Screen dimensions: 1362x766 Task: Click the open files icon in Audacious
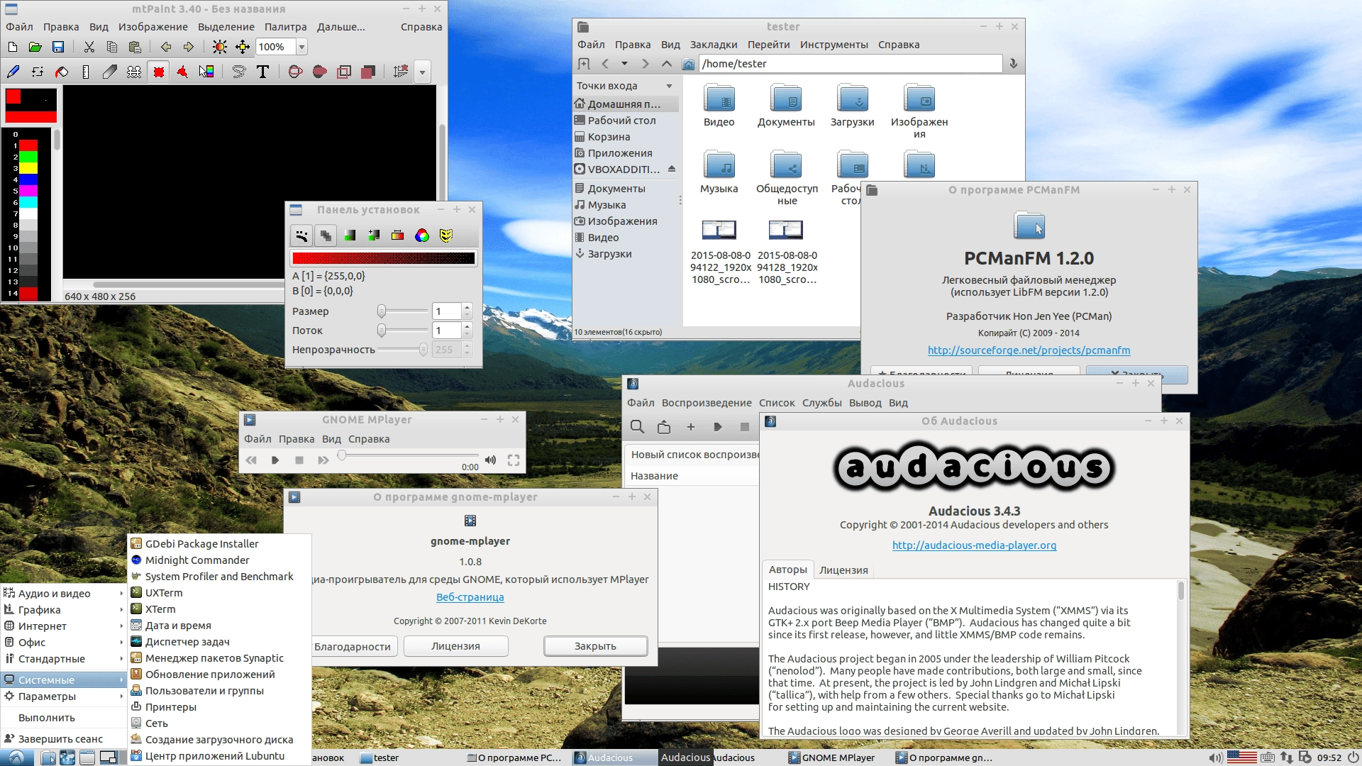tap(664, 427)
